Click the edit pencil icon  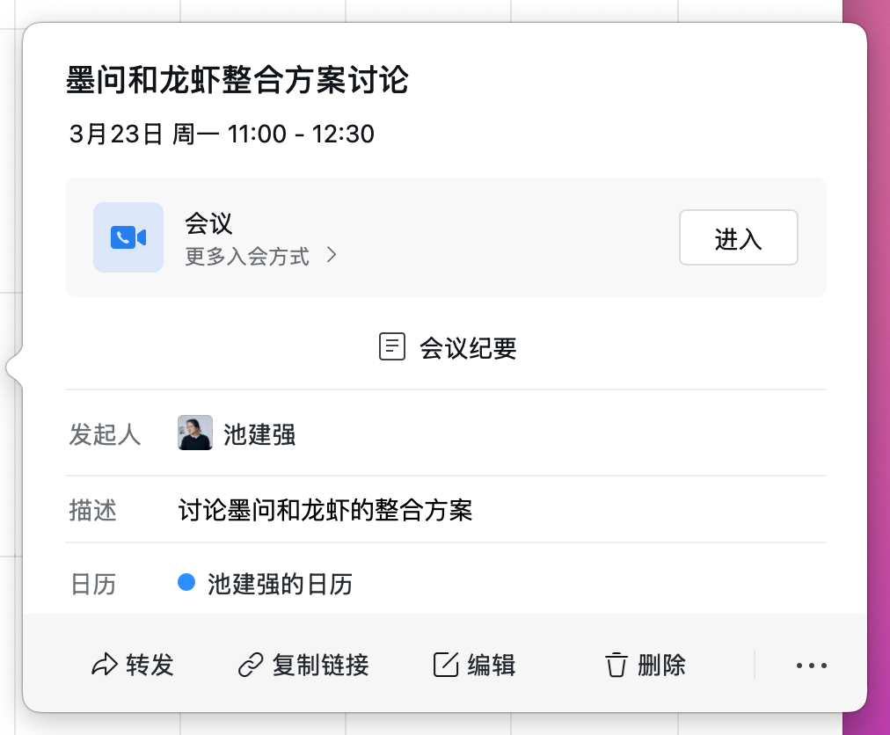446,665
